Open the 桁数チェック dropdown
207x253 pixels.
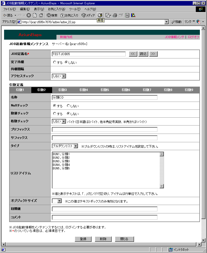pos(59,121)
